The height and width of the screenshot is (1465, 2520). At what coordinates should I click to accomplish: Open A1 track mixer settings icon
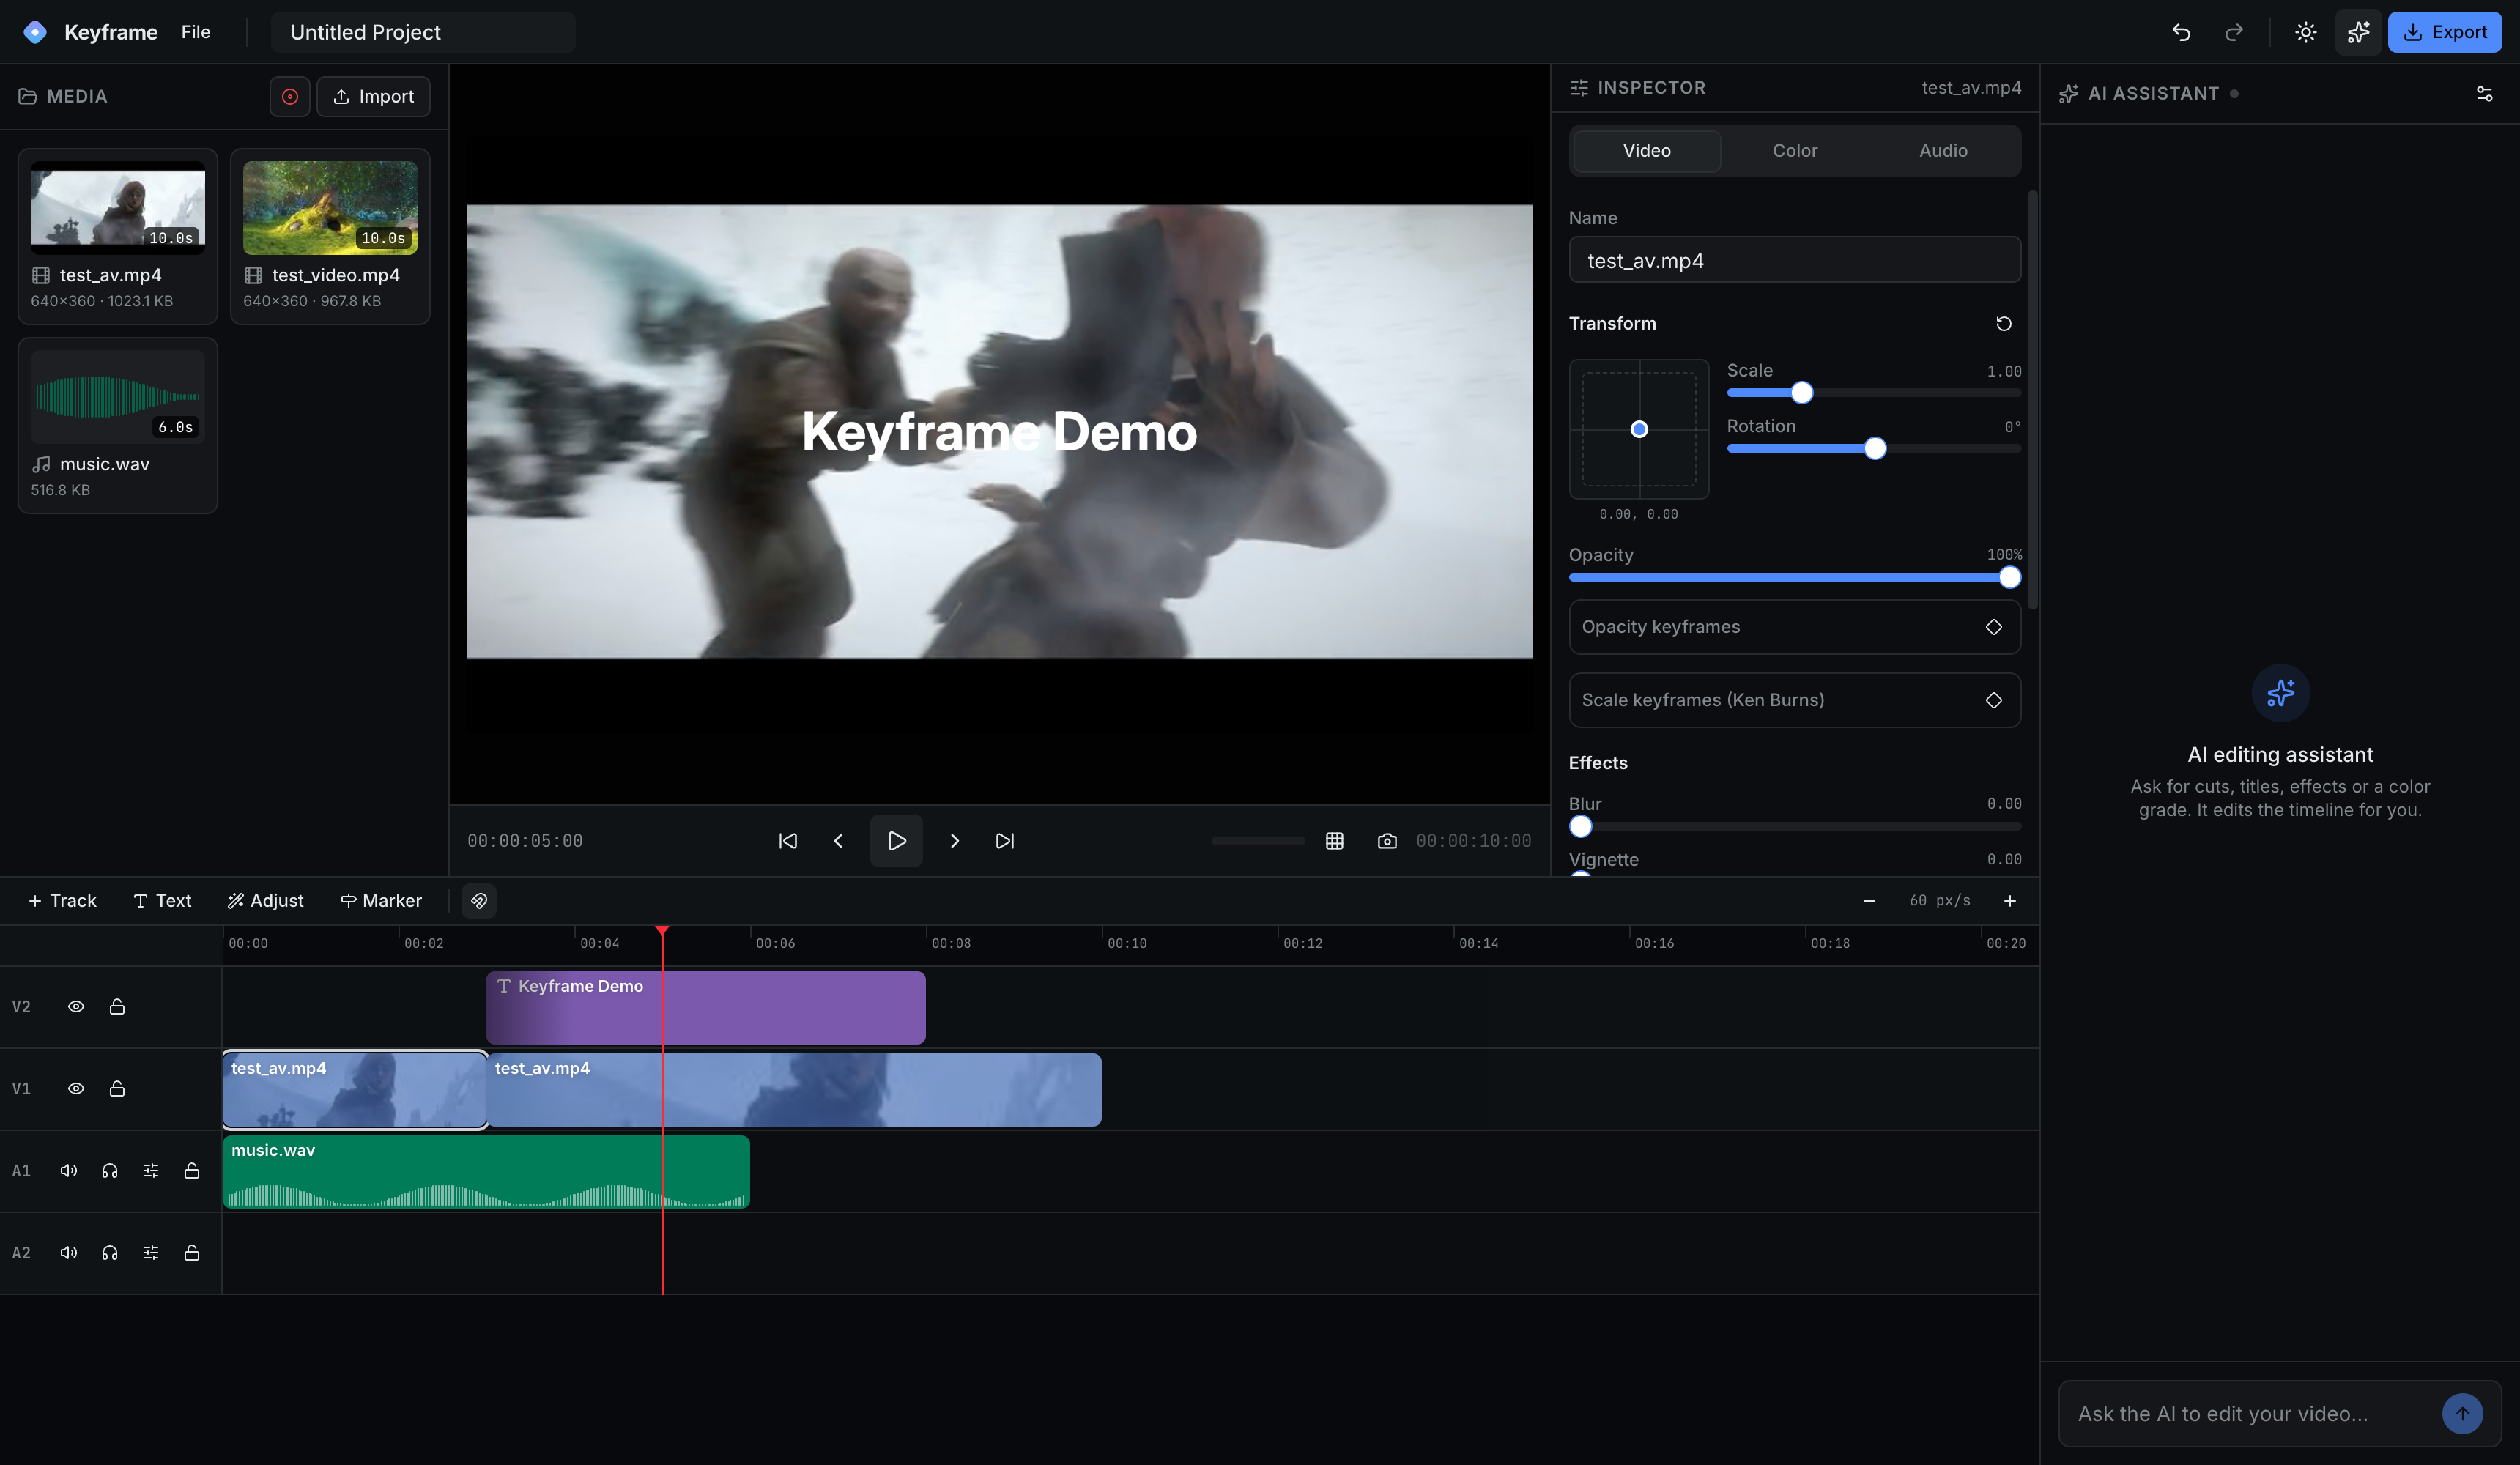(151, 1171)
